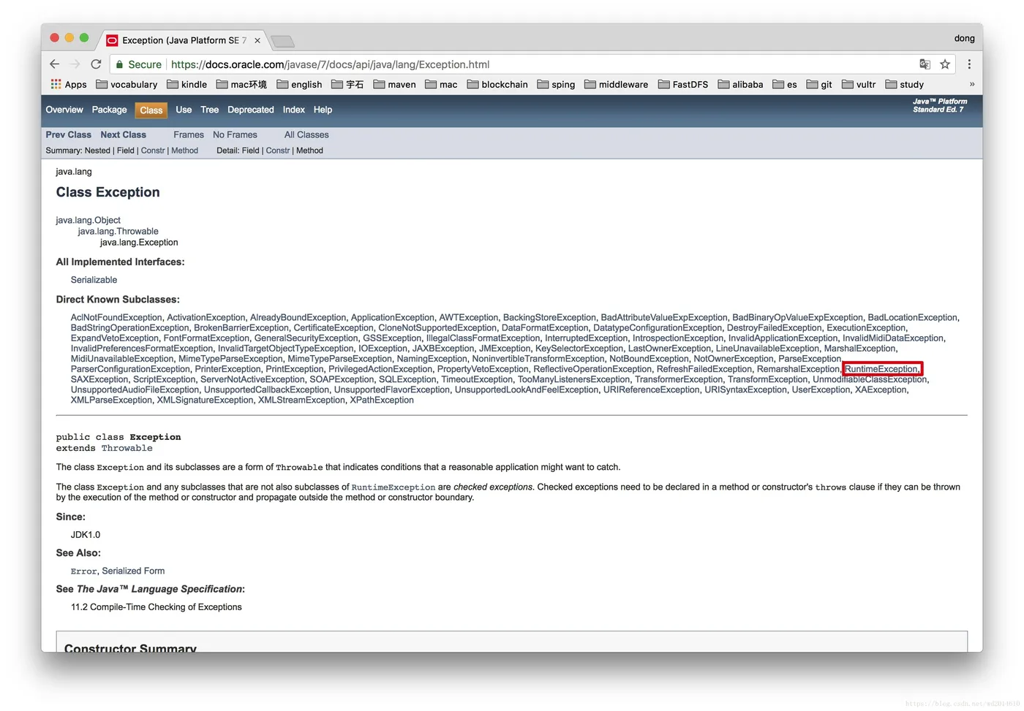Open the middleware bookmark folder
The width and height of the screenshot is (1024, 711).
point(616,85)
